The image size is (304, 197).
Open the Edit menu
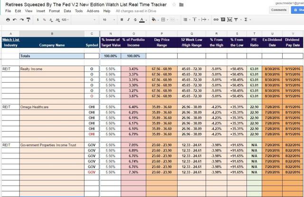pyautogui.click(x=18, y=11)
